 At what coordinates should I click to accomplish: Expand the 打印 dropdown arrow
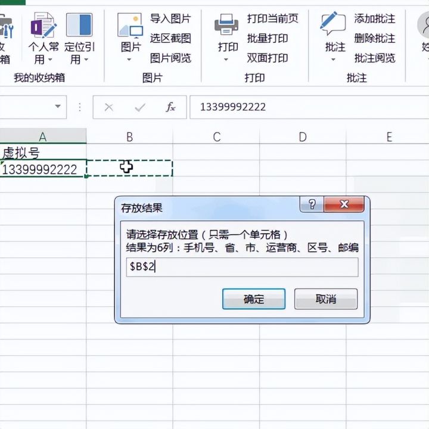[x=226, y=60]
